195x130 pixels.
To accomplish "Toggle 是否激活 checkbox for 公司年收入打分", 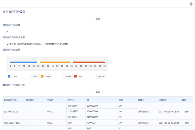I will 27,112.
